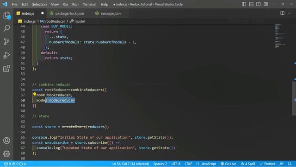Click line number 50 in gutter

[x=23, y=58]
